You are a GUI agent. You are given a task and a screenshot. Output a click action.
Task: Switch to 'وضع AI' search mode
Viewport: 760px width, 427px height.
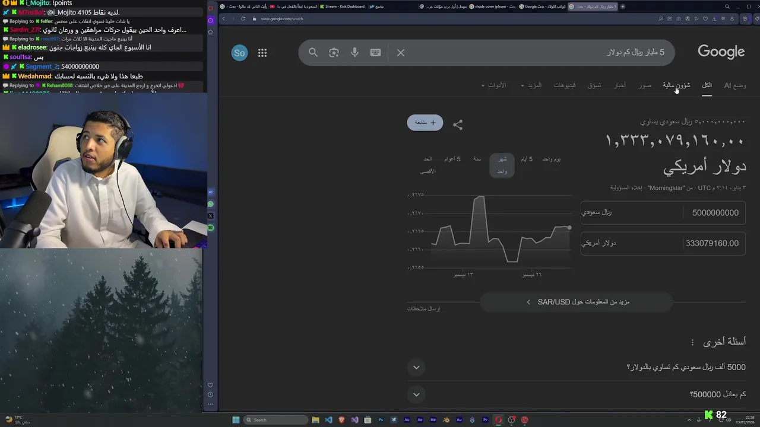[x=735, y=85]
